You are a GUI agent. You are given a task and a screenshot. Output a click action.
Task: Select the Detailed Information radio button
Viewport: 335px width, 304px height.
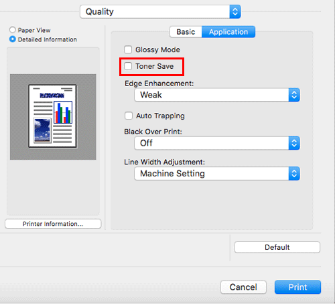pyautogui.click(x=13, y=39)
